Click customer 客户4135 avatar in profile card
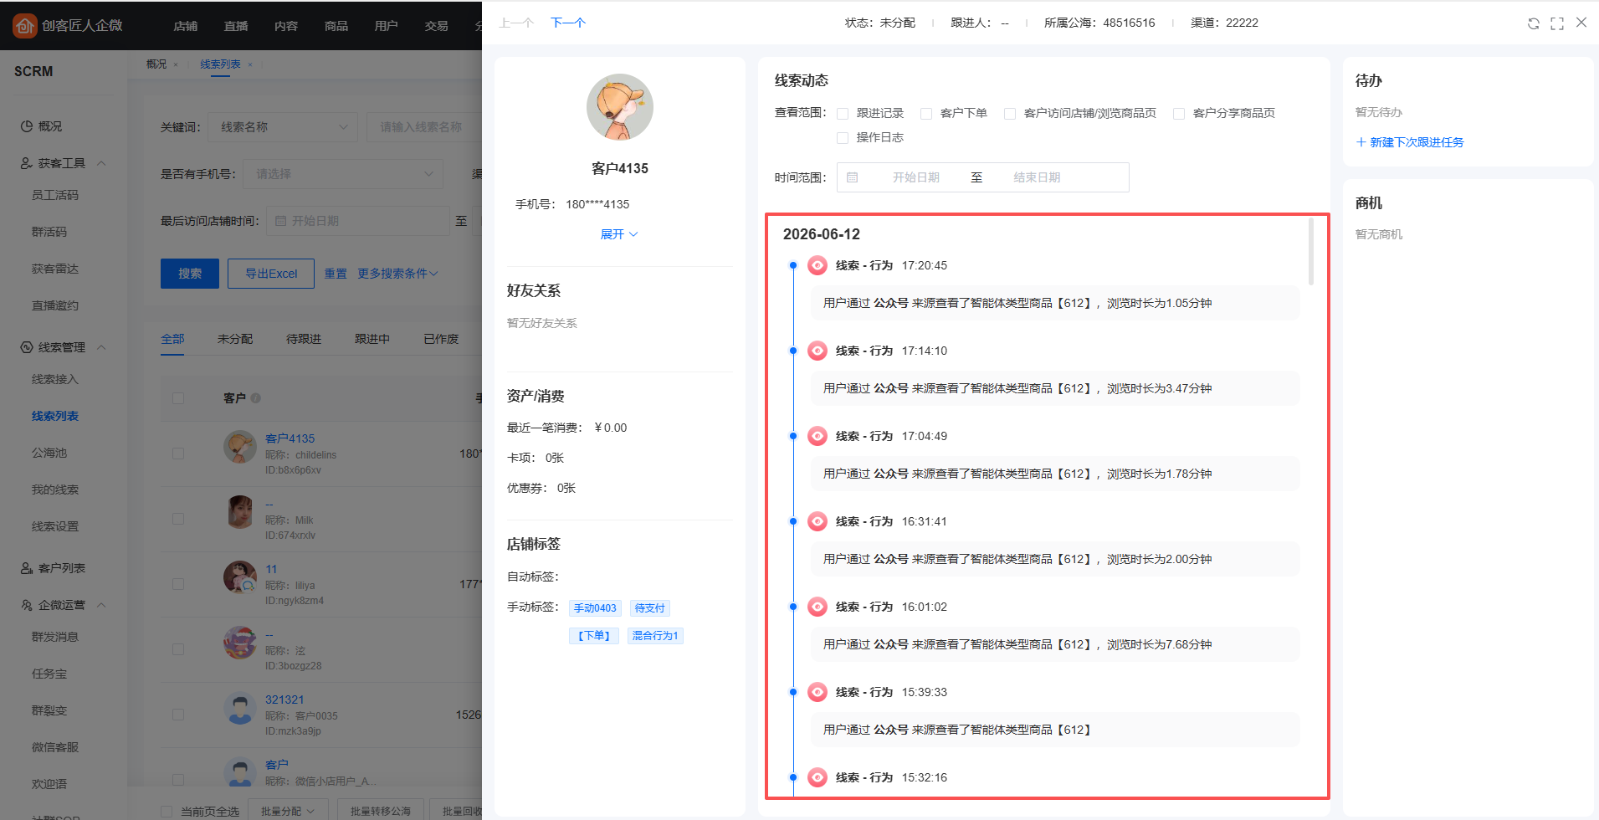The width and height of the screenshot is (1599, 820). click(620, 107)
